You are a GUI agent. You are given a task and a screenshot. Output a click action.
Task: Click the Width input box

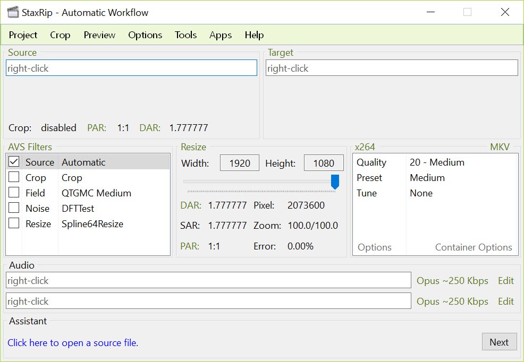tap(240, 163)
